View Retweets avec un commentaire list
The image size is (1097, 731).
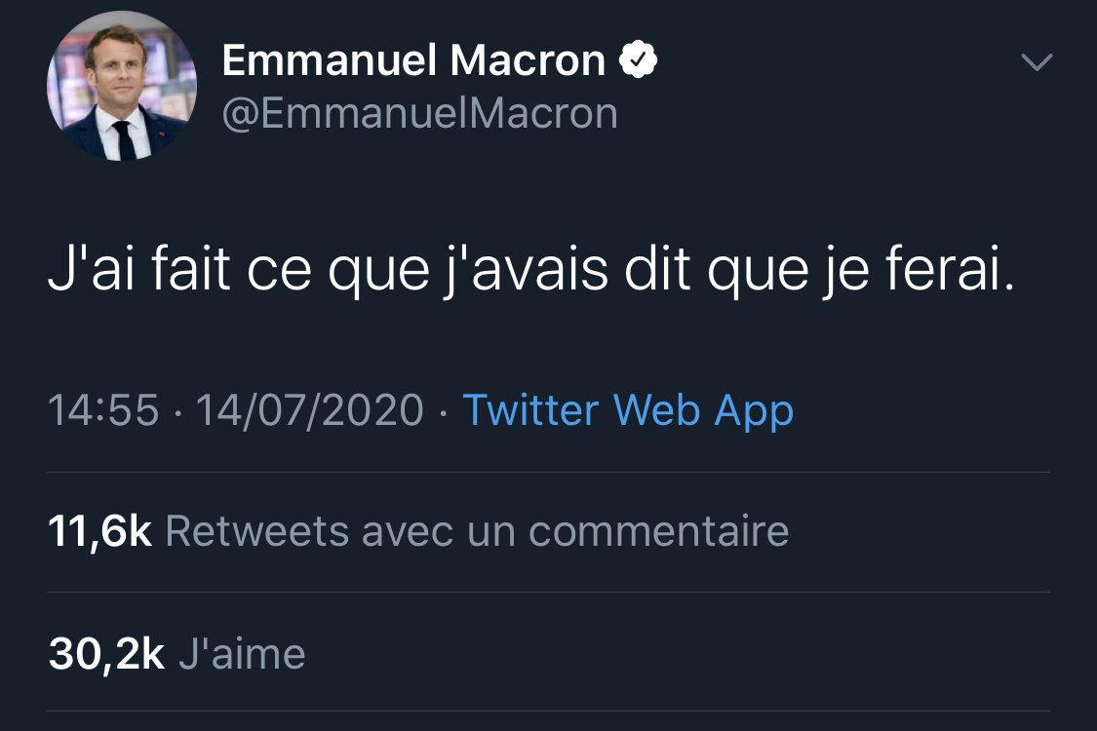(477, 532)
